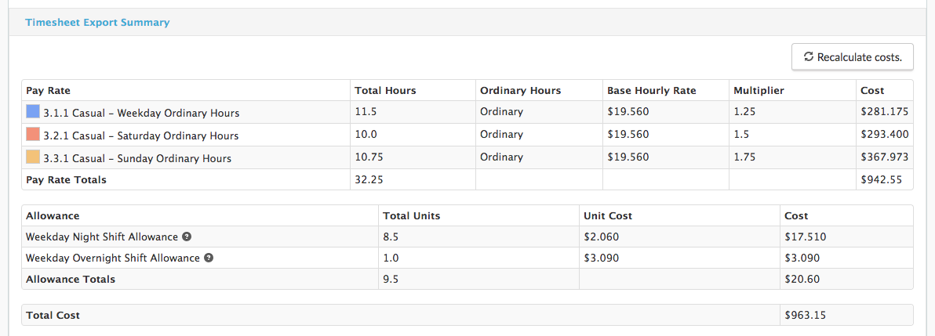Click the $281.175 cost cell
Screen dimensions: 935x336
885,111
